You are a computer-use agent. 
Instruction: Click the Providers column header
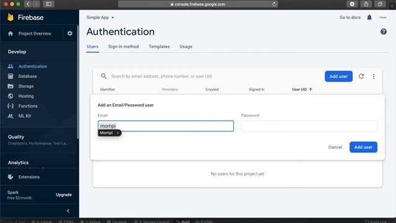[170, 89]
